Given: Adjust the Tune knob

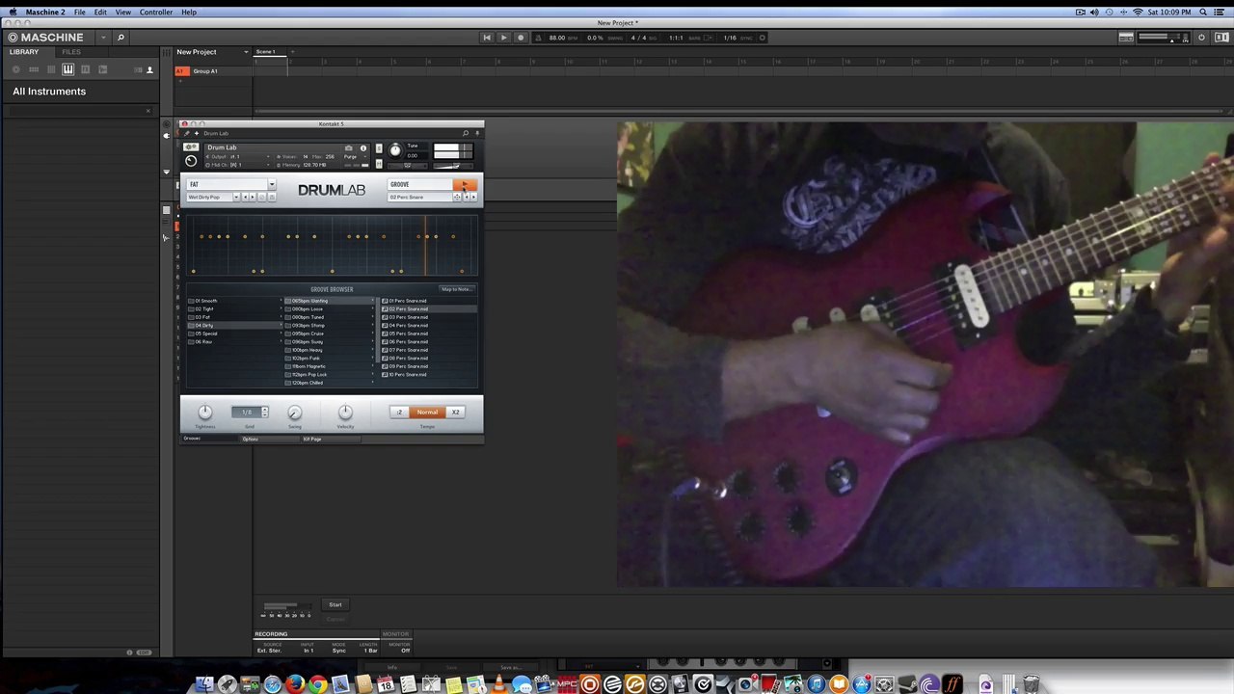Looking at the screenshot, I should (x=395, y=150).
